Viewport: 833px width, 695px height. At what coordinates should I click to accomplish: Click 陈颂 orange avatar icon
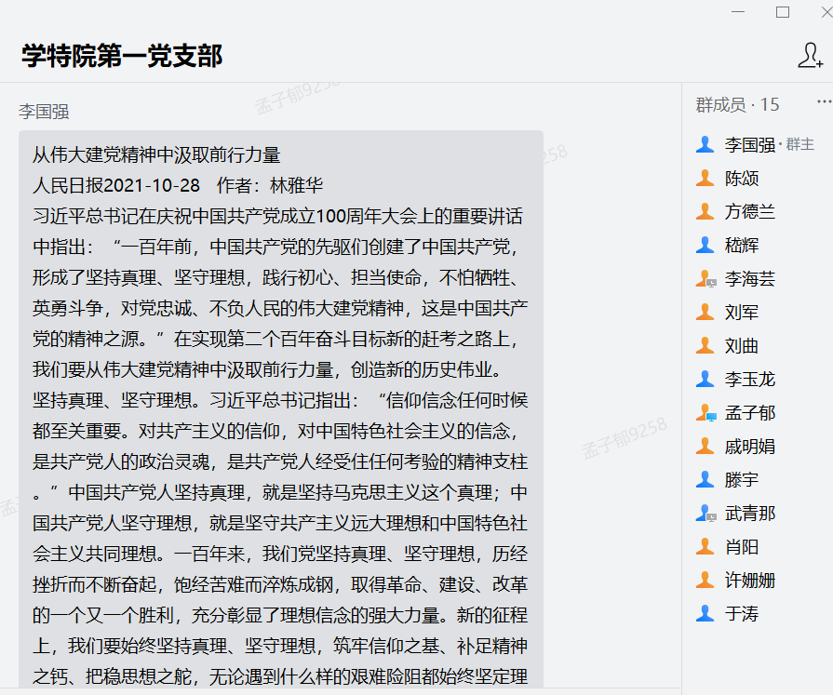[x=705, y=179]
